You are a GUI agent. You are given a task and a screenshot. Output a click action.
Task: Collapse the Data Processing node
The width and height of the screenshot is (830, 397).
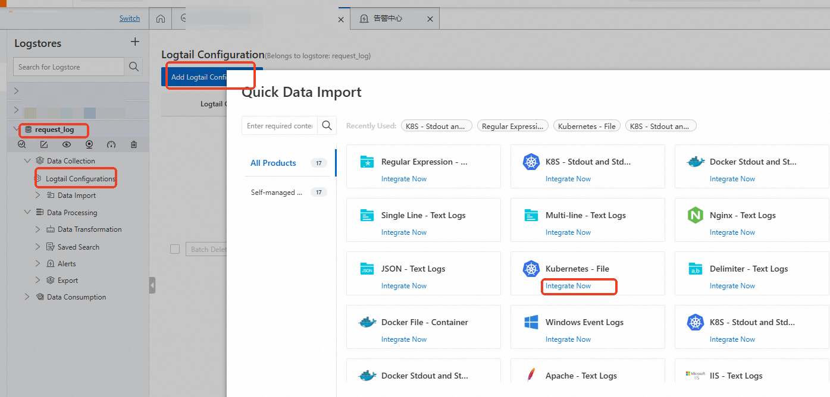point(27,212)
